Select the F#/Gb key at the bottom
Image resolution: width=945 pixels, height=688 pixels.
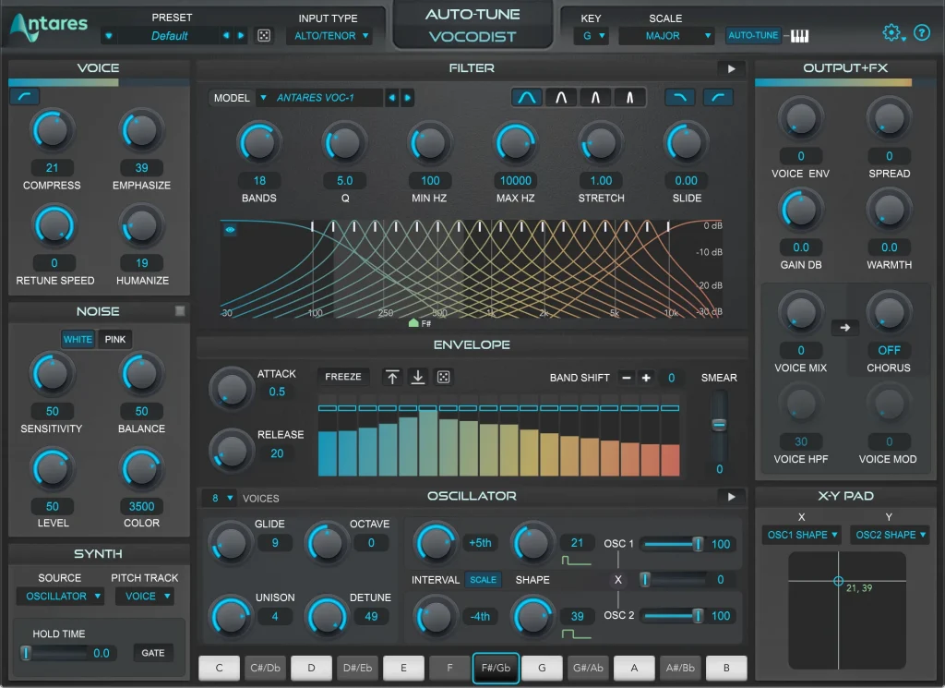(496, 668)
